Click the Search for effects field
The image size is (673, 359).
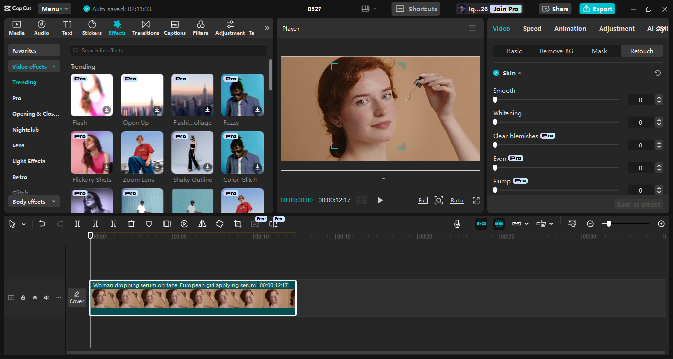pyautogui.click(x=168, y=50)
